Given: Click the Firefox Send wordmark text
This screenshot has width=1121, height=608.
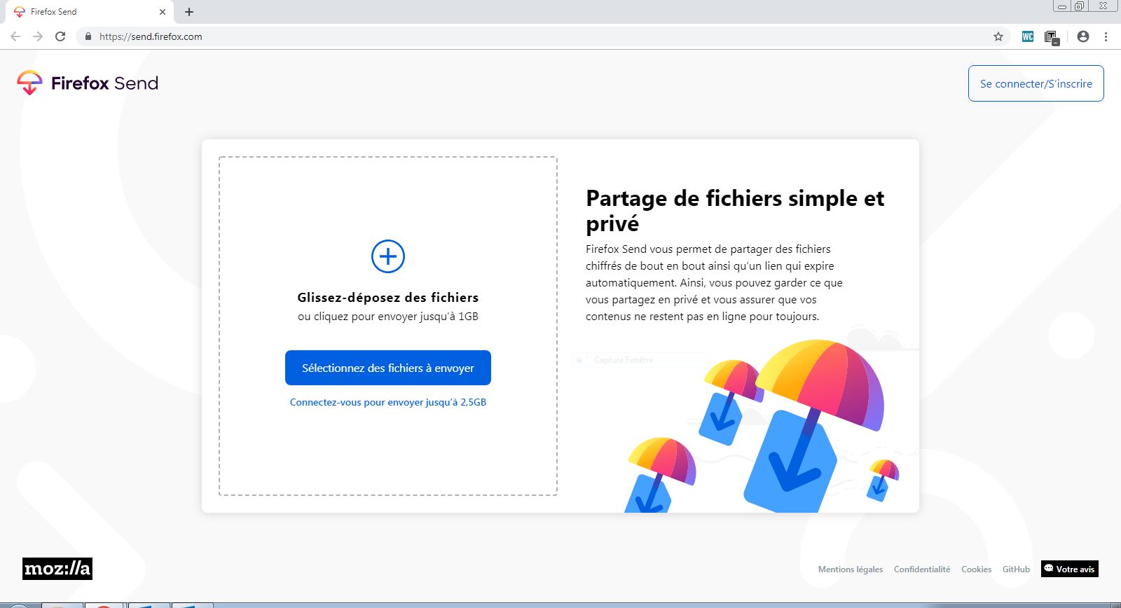Looking at the screenshot, I should tap(104, 83).
